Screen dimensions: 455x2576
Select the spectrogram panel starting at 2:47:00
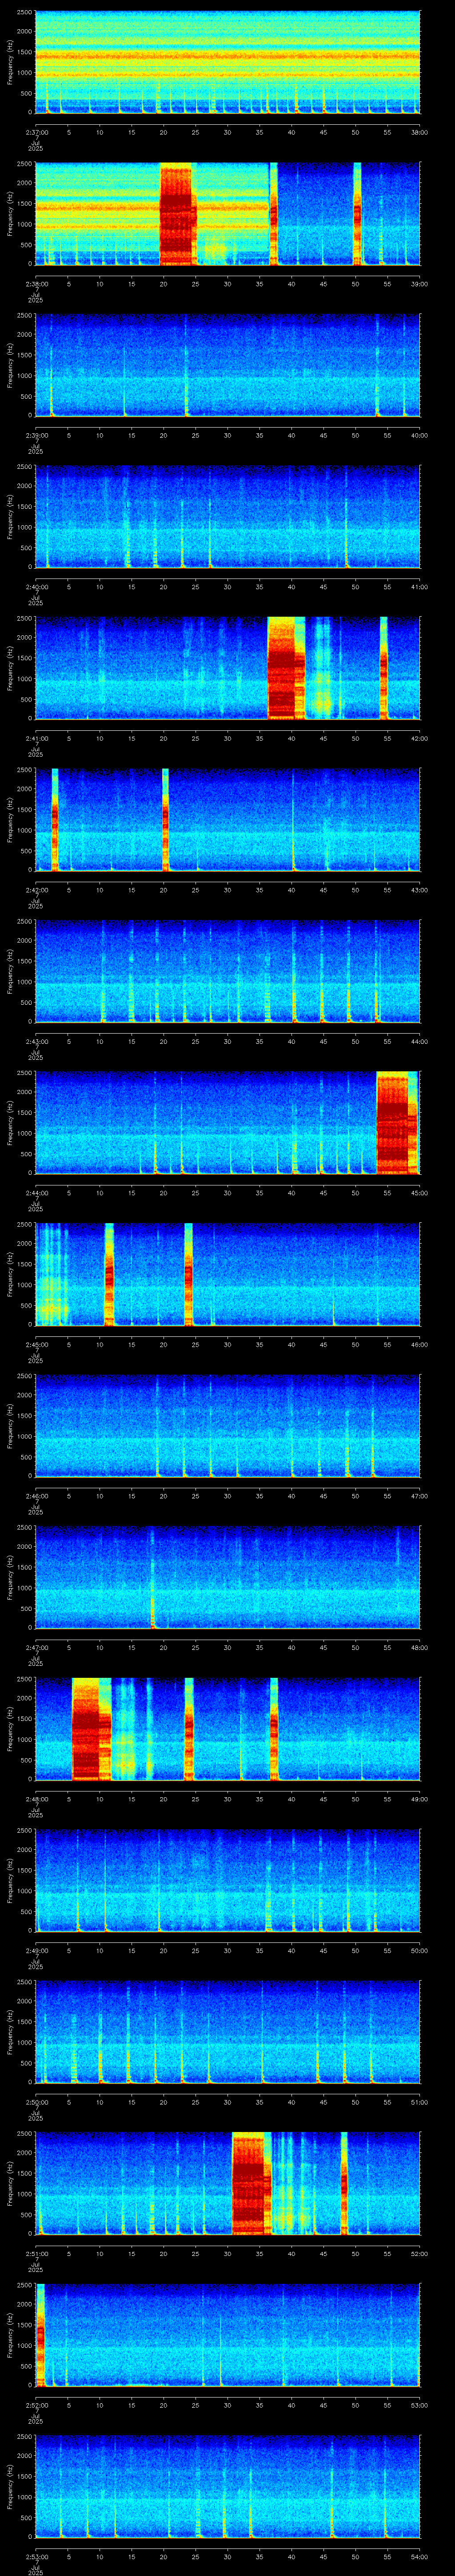(227, 1577)
